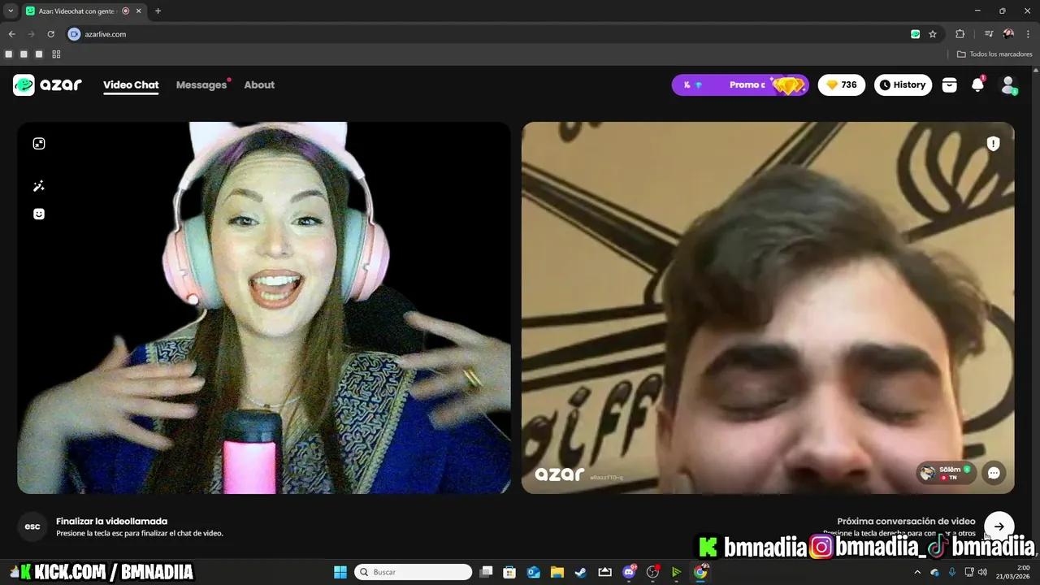Open the chat bubble on partner video
The width and height of the screenshot is (1040, 585).
(x=994, y=473)
